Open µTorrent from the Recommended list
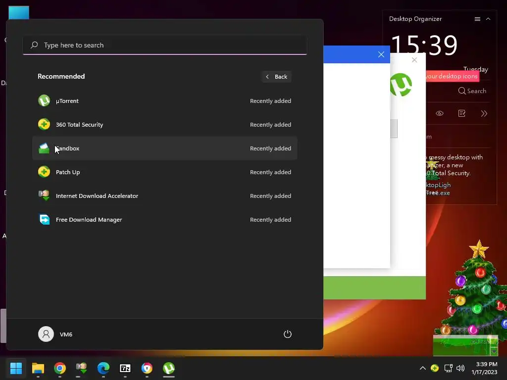Image resolution: width=507 pixels, height=380 pixels. click(164, 101)
